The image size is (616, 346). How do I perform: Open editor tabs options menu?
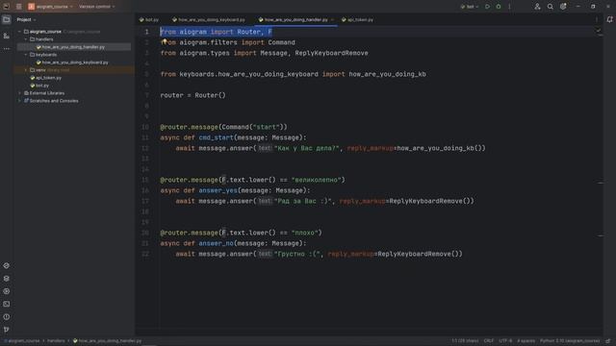point(597,19)
